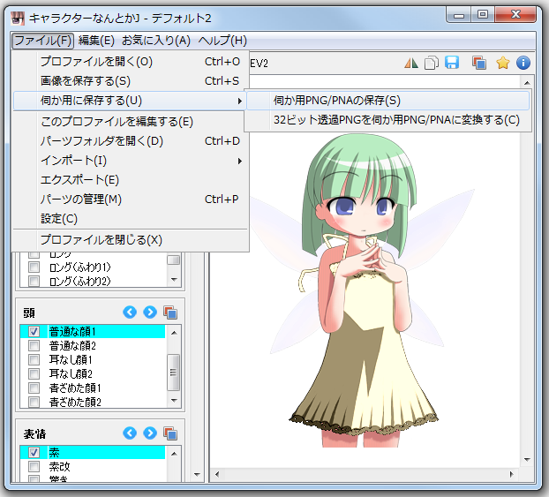The width and height of the screenshot is (549, 497).
Task: Select エクスポート(E) menu item
Action: (130, 180)
